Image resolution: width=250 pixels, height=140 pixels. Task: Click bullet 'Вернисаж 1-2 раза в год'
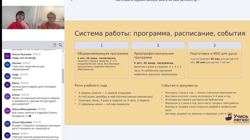coord(202,103)
